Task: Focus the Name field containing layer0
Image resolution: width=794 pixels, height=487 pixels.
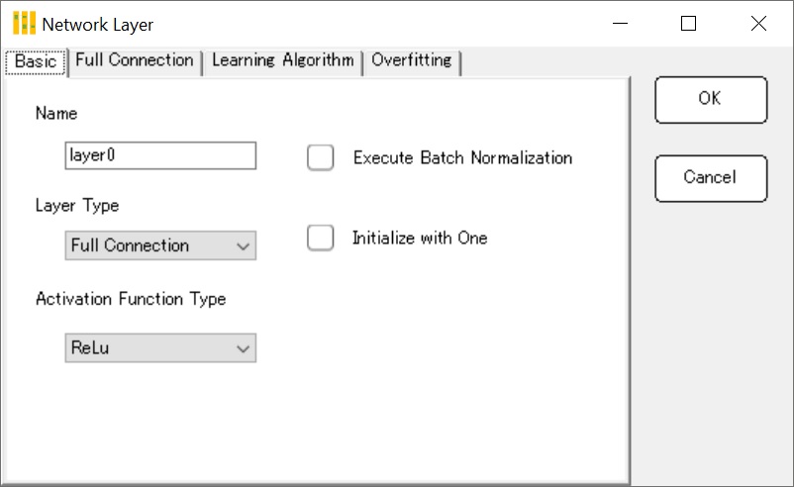Action: (x=160, y=155)
